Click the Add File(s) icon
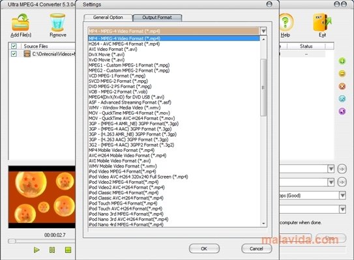This screenshot has height=260, width=354. pos(20,22)
